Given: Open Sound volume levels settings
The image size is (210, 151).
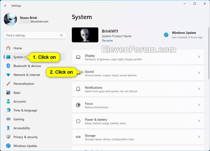Looking at the screenshot, I should (138, 73).
